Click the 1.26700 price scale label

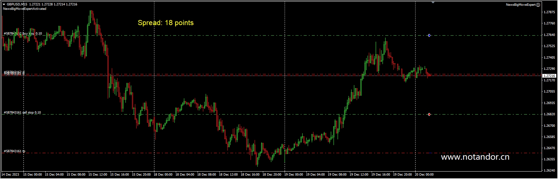pyautogui.click(x=549, y=126)
